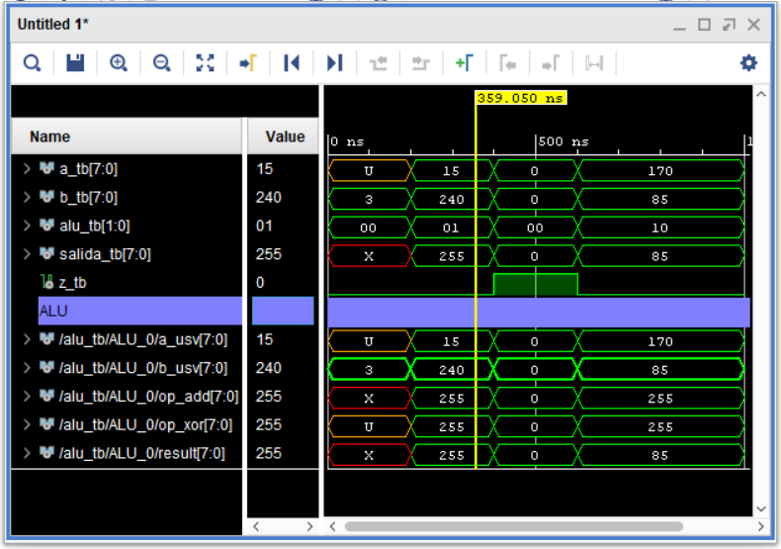This screenshot has height=549, width=781.
Task: Expand the alu_tb[1:0] signal
Action: click(27, 226)
